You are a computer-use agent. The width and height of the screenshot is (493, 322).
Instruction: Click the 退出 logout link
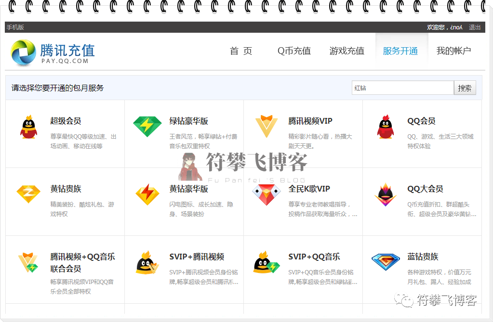[x=475, y=27]
